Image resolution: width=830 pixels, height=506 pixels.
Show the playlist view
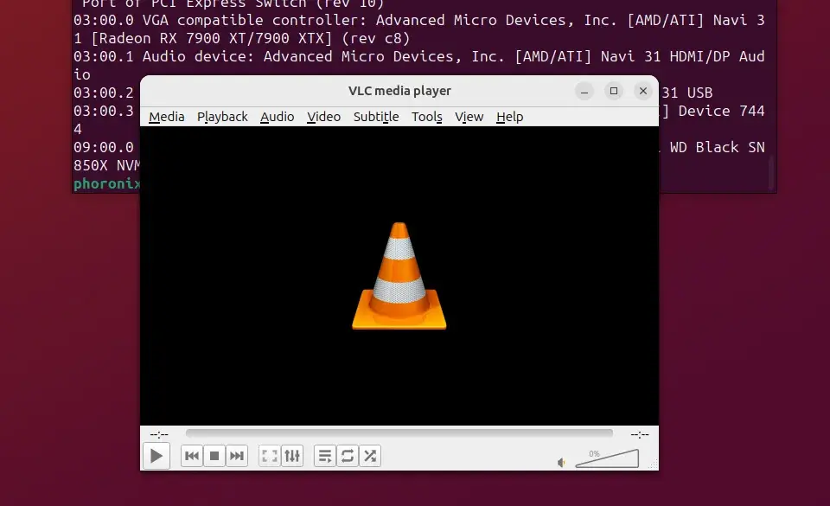[x=325, y=456]
